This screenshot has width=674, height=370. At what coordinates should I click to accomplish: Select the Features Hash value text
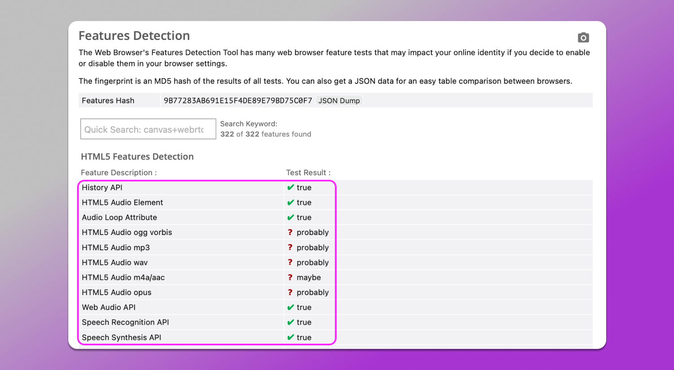(238, 100)
